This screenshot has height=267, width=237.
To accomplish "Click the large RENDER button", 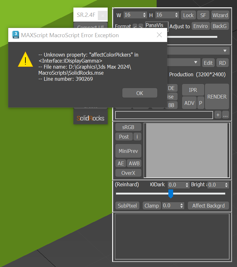I will tap(217, 97).
